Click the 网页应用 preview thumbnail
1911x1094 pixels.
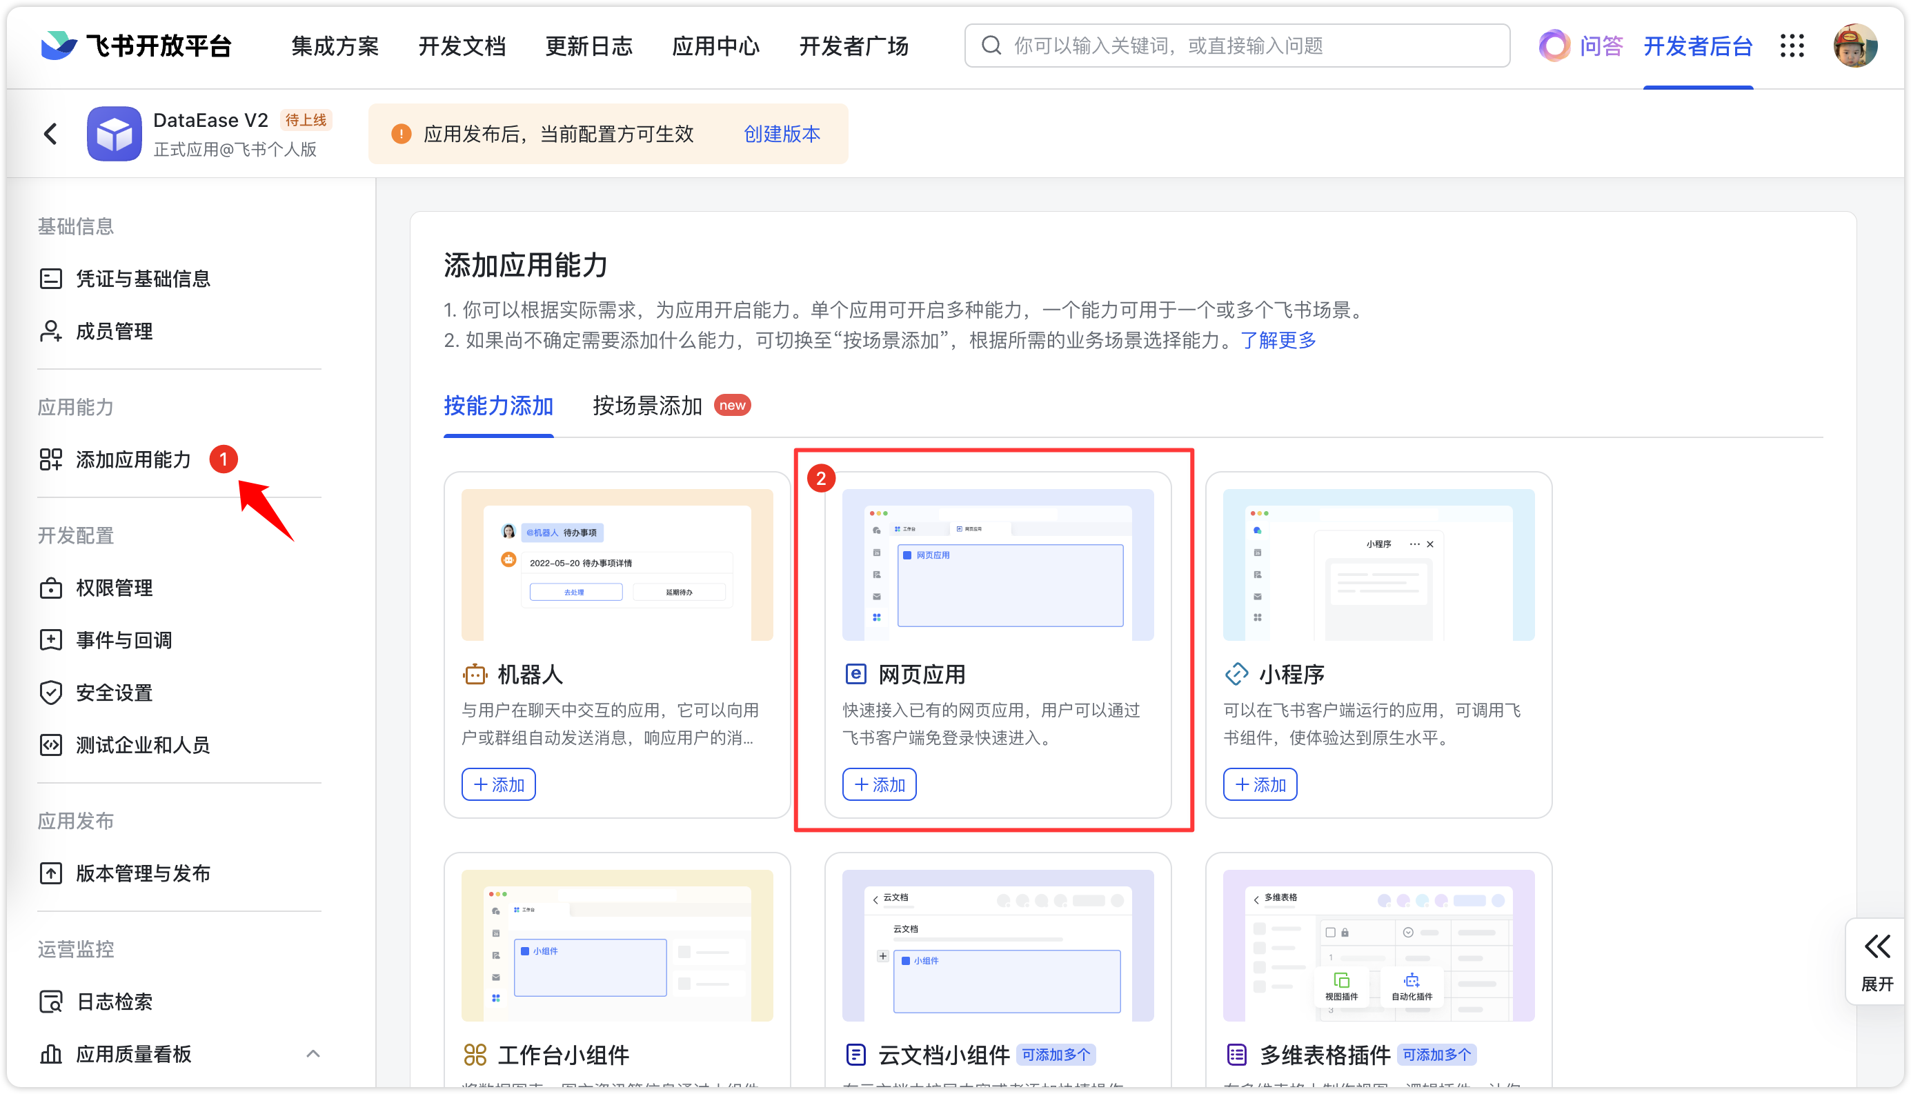(x=998, y=565)
